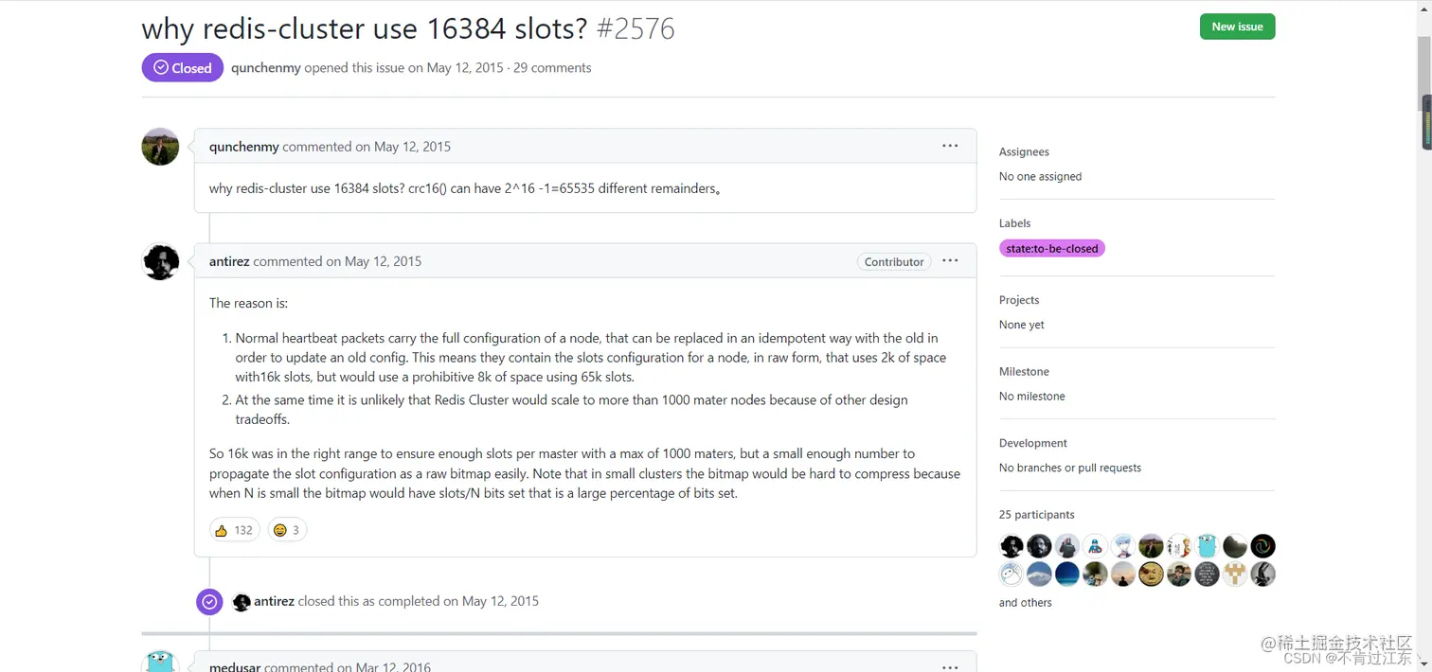Click the Development sidebar heading

[1033, 443]
